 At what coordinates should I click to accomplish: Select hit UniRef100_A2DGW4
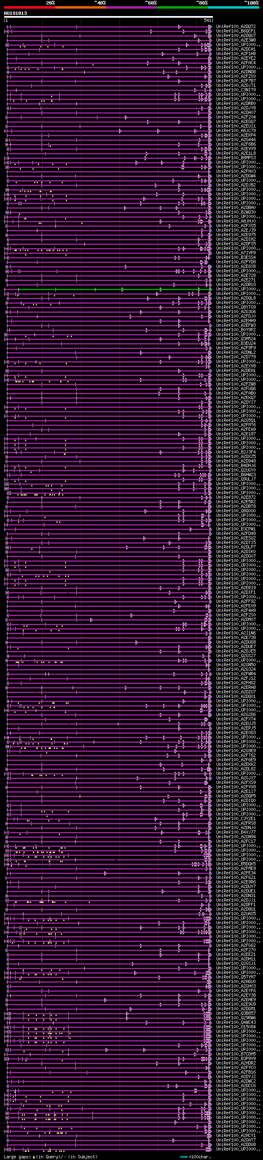pos(236,176)
